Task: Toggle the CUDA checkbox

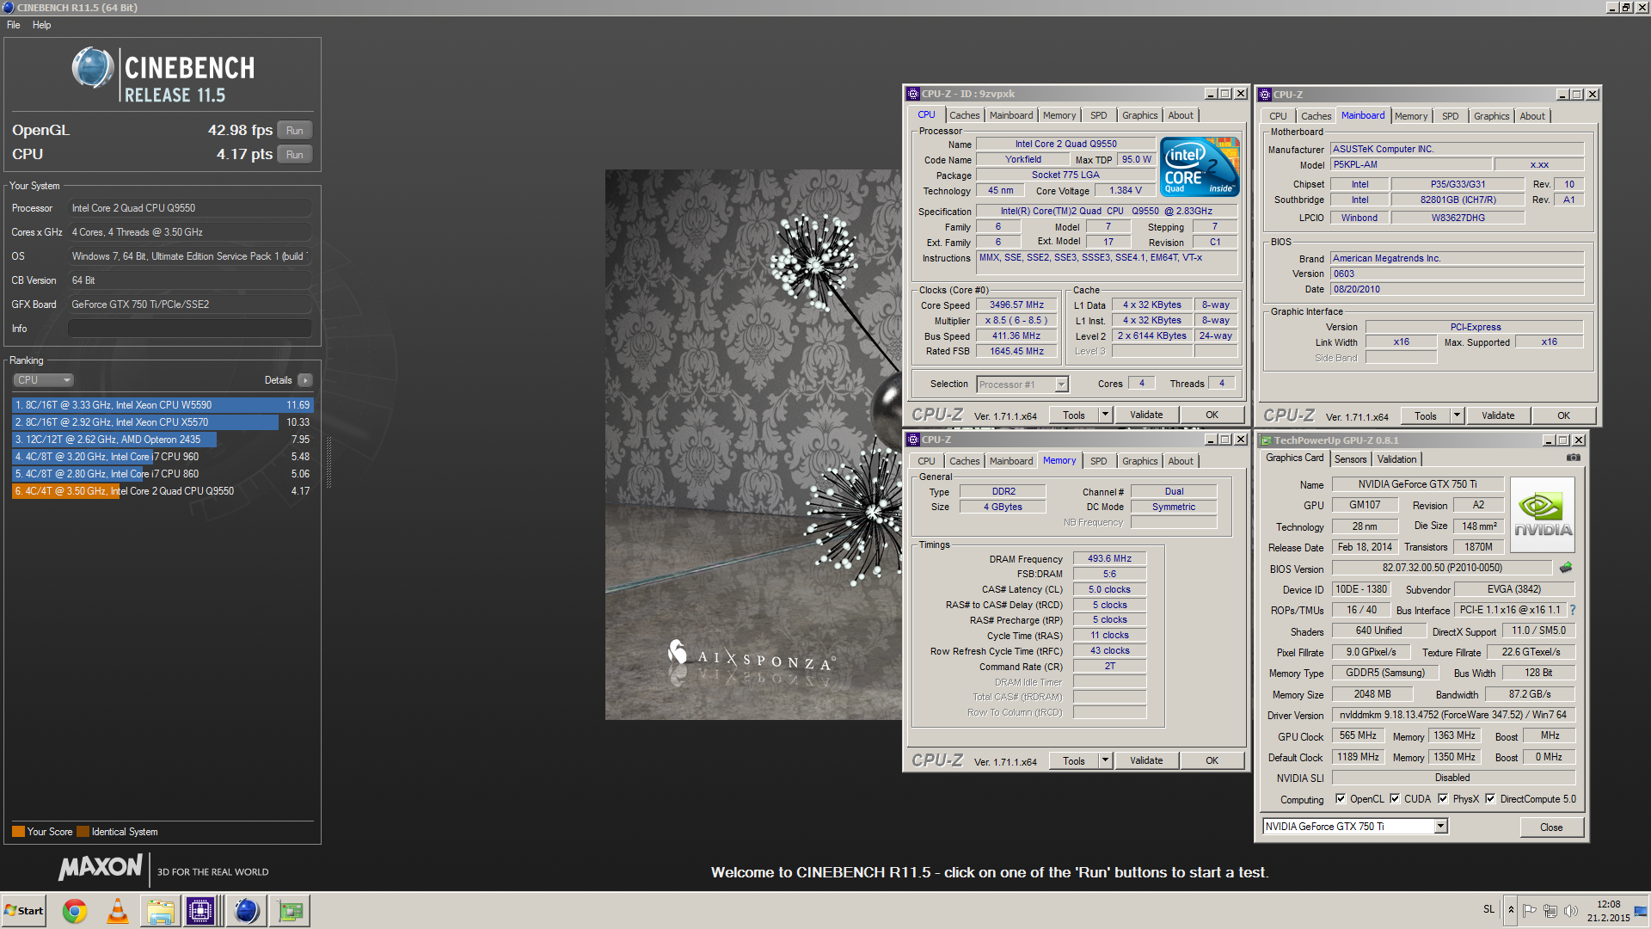Action: click(x=1395, y=799)
